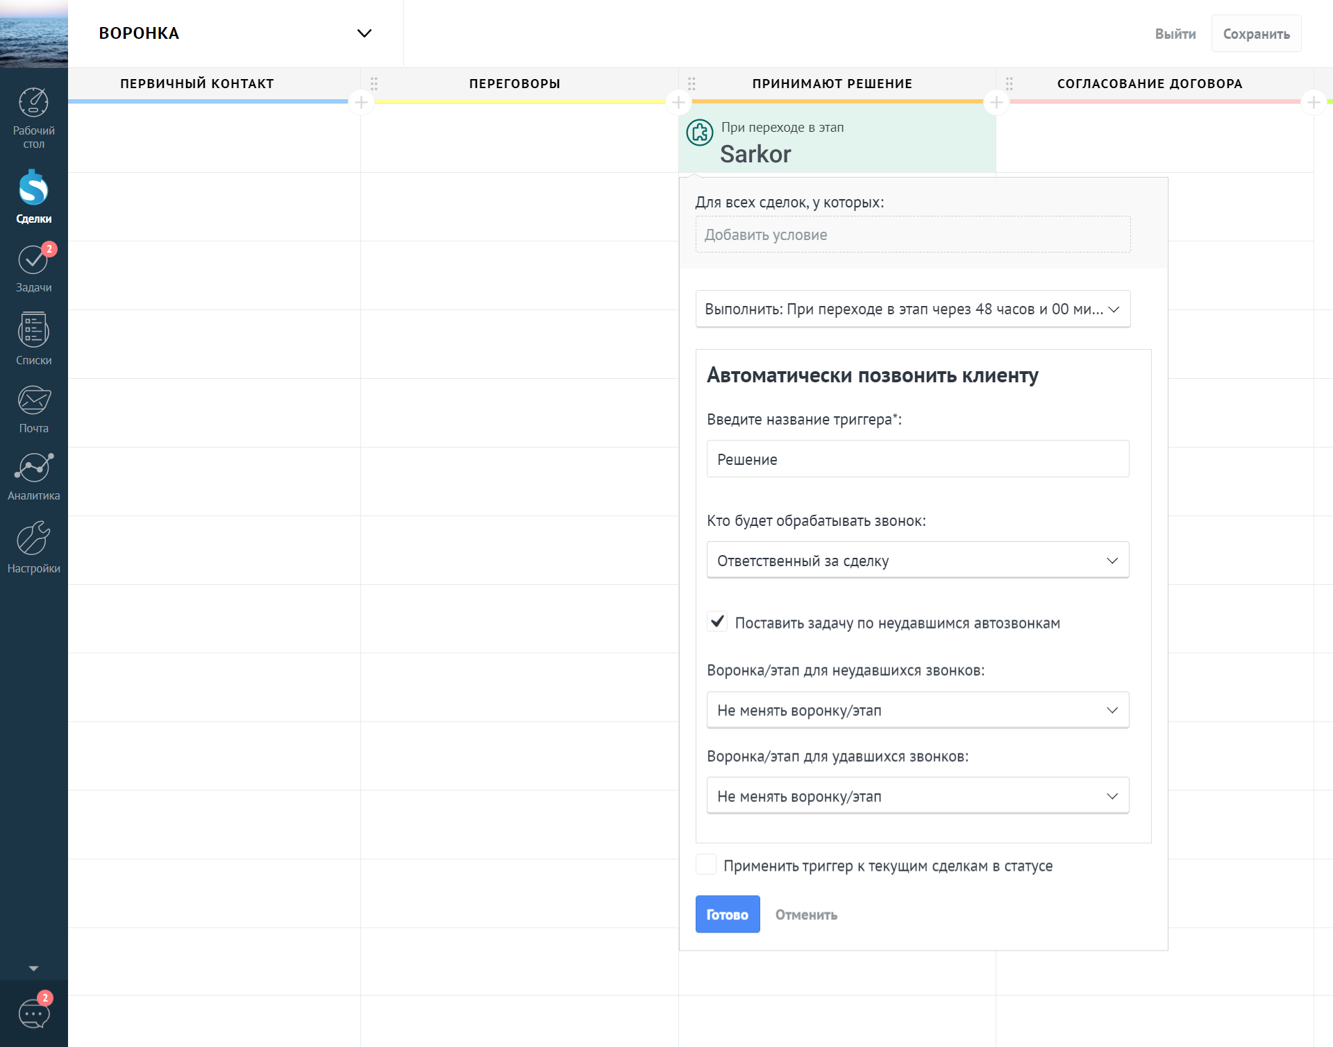Open dropdown for неудавшихся звонков stage
This screenshot has width=1333, height=1047.
pyautogui.click(x=917, y=710)
